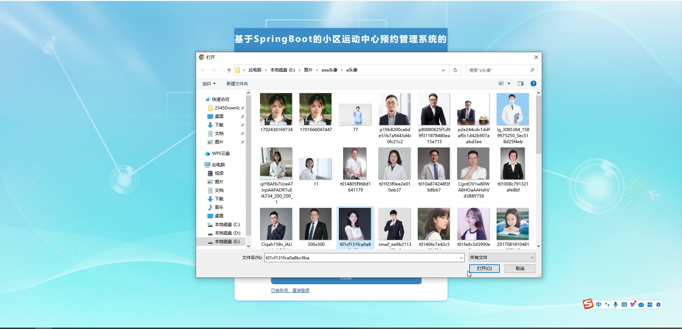Select aaa头像 breadcrumb in address path
Image resolution: width=682 pixels, height=329 pixels.
click(x=329, y=70)
